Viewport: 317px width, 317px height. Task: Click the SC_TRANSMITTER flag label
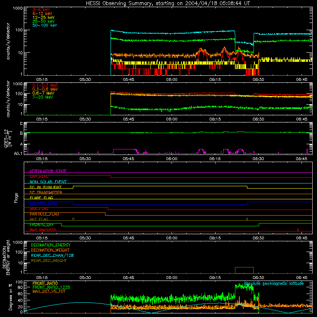pos(46,193)
